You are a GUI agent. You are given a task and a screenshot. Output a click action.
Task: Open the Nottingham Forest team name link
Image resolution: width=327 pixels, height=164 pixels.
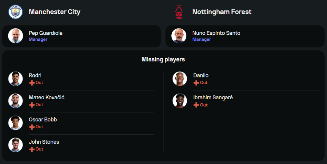[222, 12]
